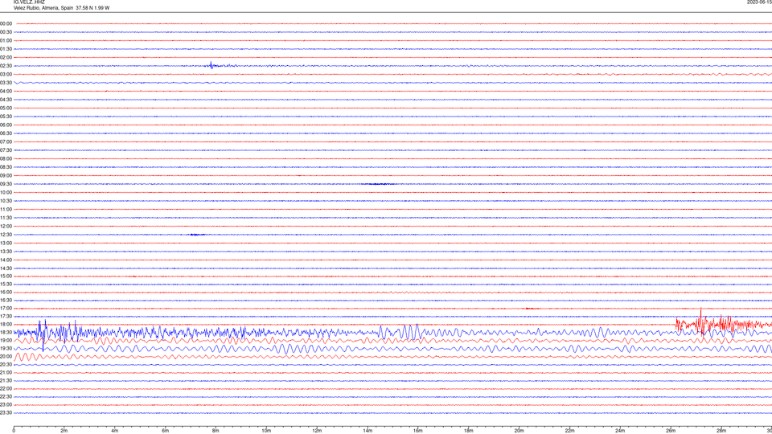Click the 22:00 time label

point(6,389)
